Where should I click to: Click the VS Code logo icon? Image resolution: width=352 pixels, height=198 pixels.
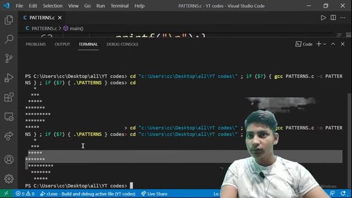[x=7, y=5]
